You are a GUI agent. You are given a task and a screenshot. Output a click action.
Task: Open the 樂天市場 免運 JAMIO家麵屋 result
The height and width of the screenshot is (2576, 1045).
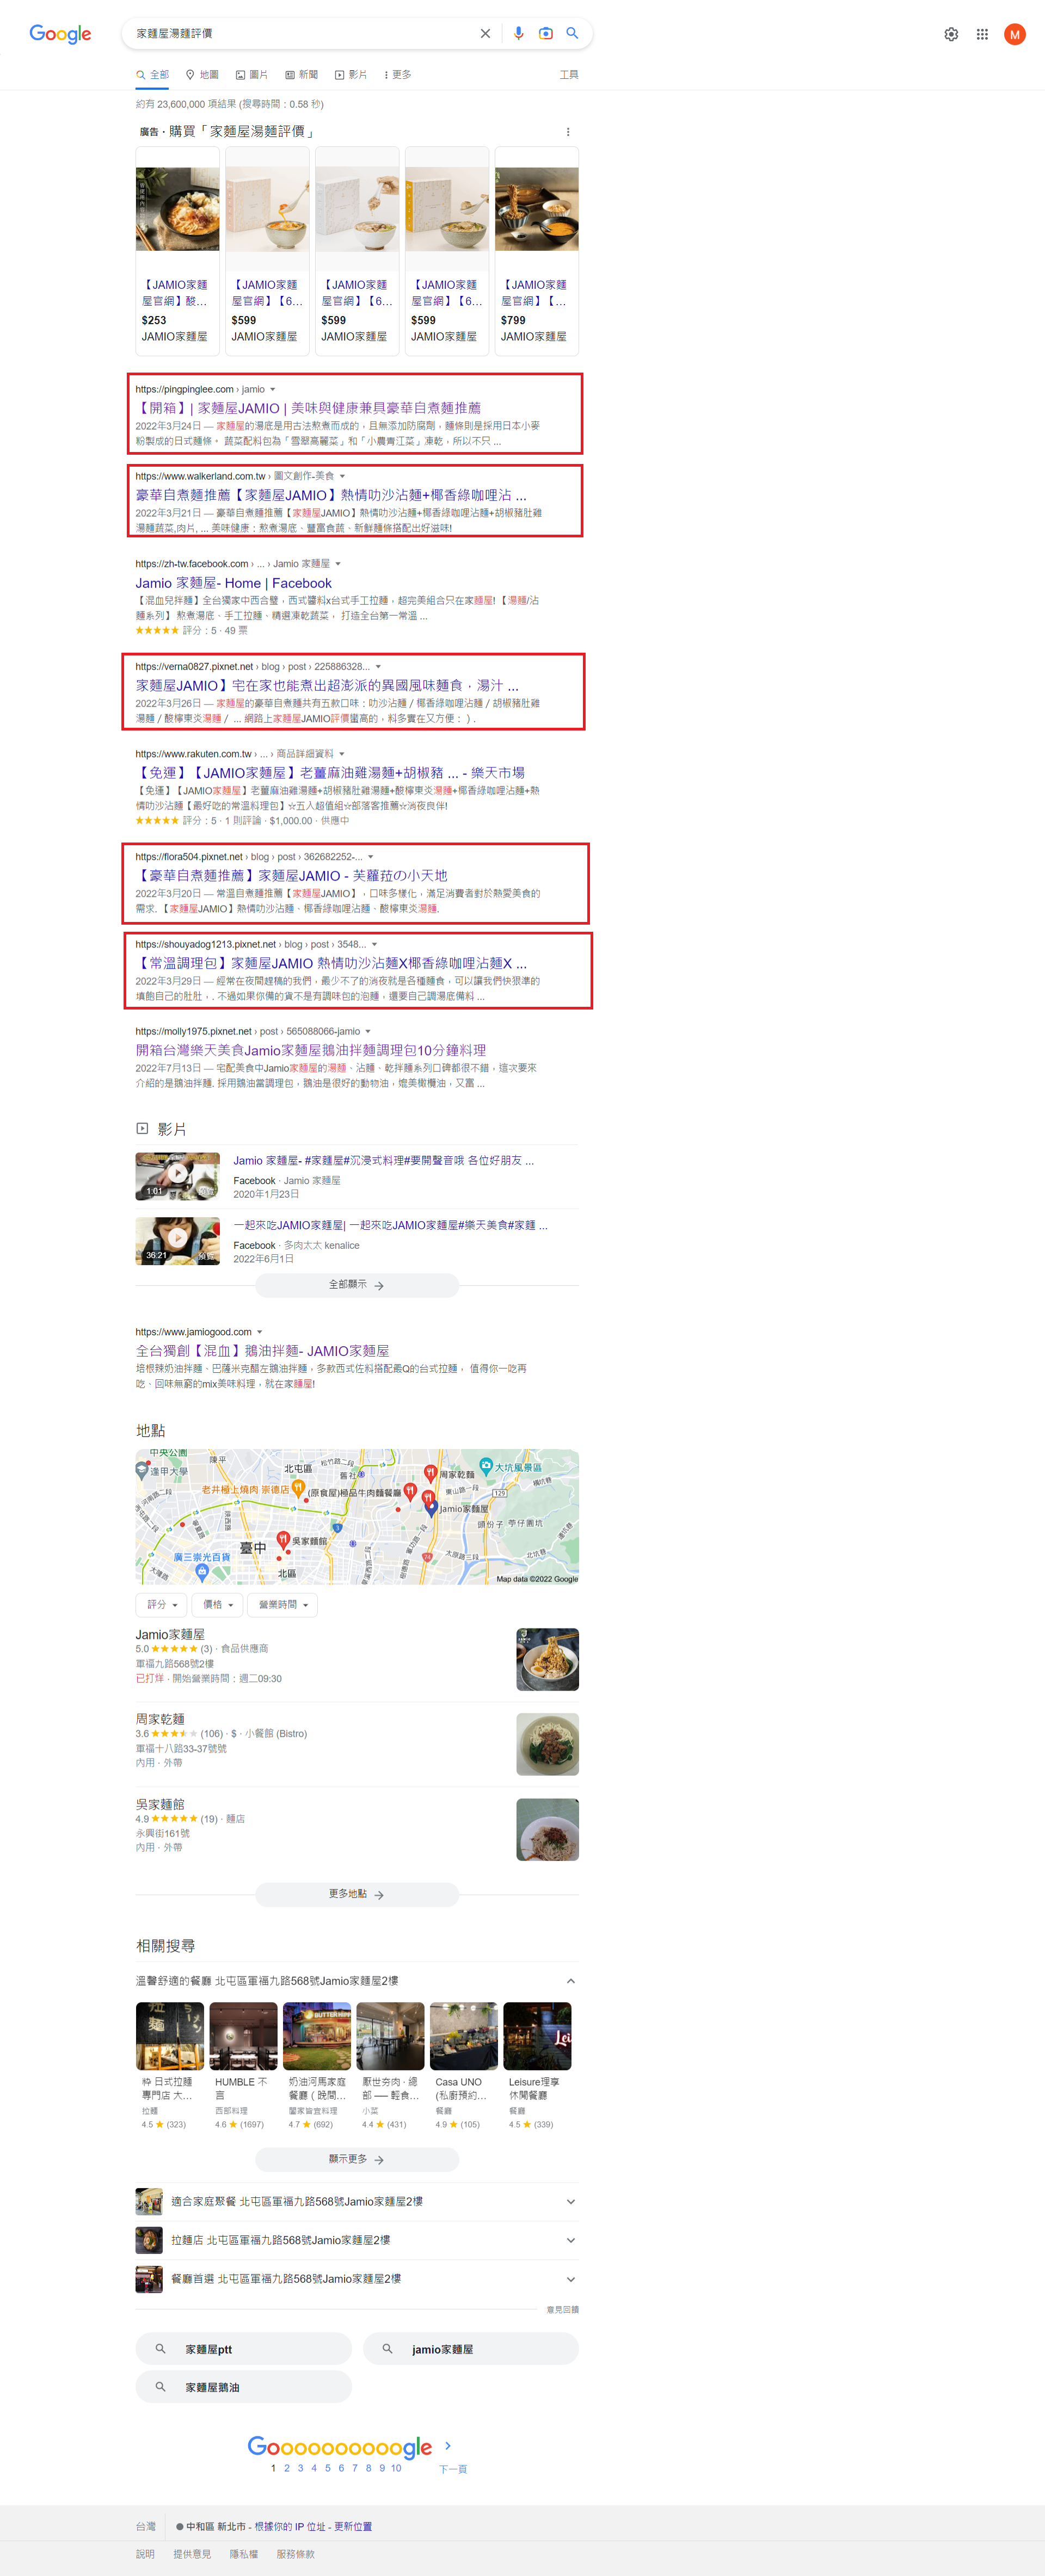330,773
